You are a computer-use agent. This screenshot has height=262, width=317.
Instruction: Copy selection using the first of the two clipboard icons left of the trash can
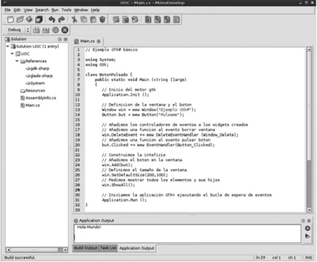[84, 20]
